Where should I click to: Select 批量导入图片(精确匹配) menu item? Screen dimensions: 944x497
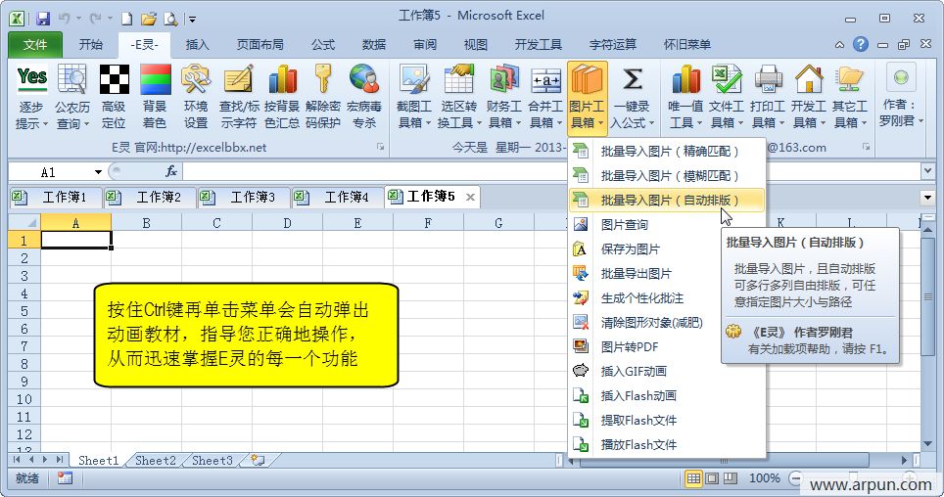pos(667,152)
